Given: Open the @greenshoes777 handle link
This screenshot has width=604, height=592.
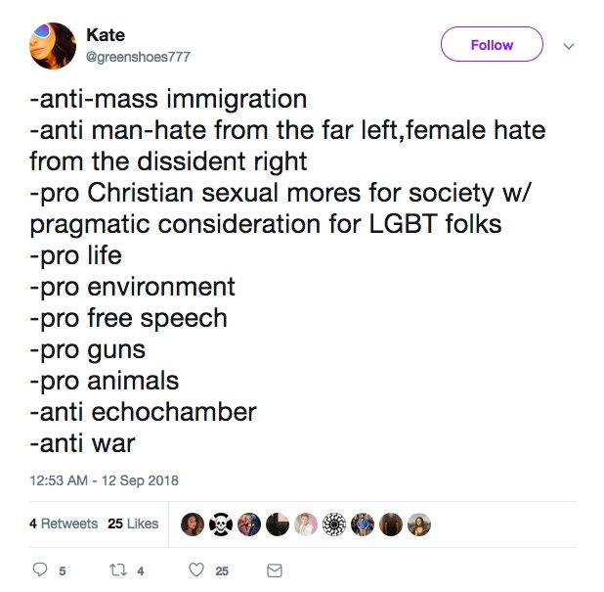Looking at the screenshot, I should pos(138,57).
